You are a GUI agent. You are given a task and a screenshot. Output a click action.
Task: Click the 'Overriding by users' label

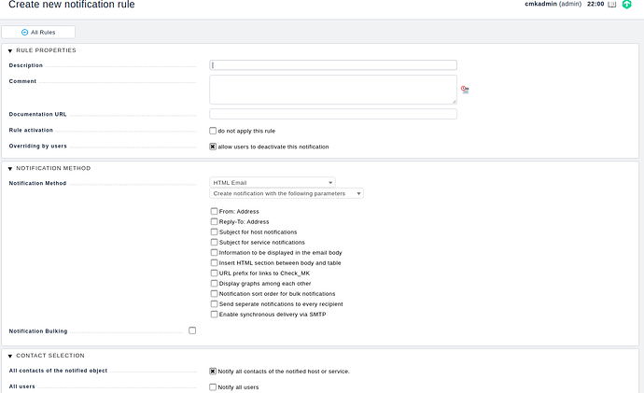click(37, 147)
